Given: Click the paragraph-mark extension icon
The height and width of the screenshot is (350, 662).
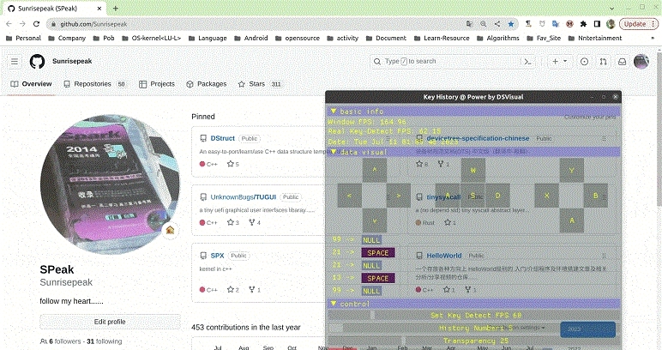Looking at the screenshot, I should (x=528, y=24).
